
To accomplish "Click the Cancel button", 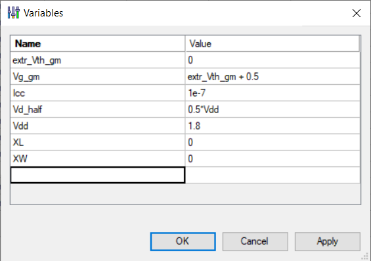I will pyautogui.click(x=255, y=241).
